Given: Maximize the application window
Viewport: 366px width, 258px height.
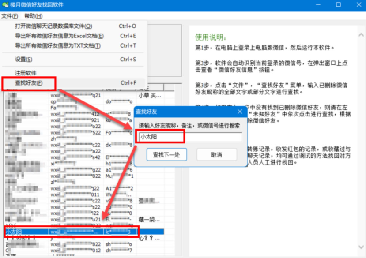Looking at the screenshot, I should [338, 5].
